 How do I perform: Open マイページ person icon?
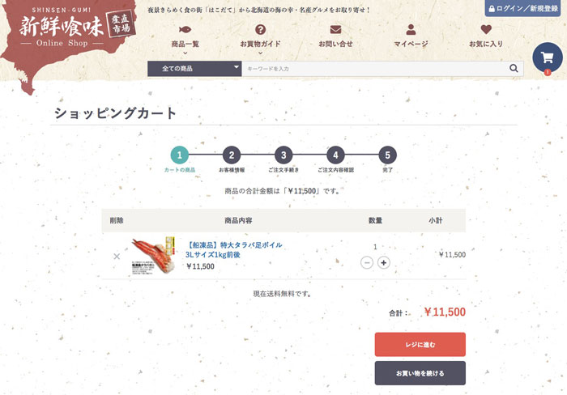(411, 29)
